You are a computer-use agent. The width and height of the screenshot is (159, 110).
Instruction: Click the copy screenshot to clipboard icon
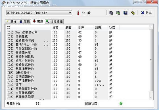(x=118, y=13)
